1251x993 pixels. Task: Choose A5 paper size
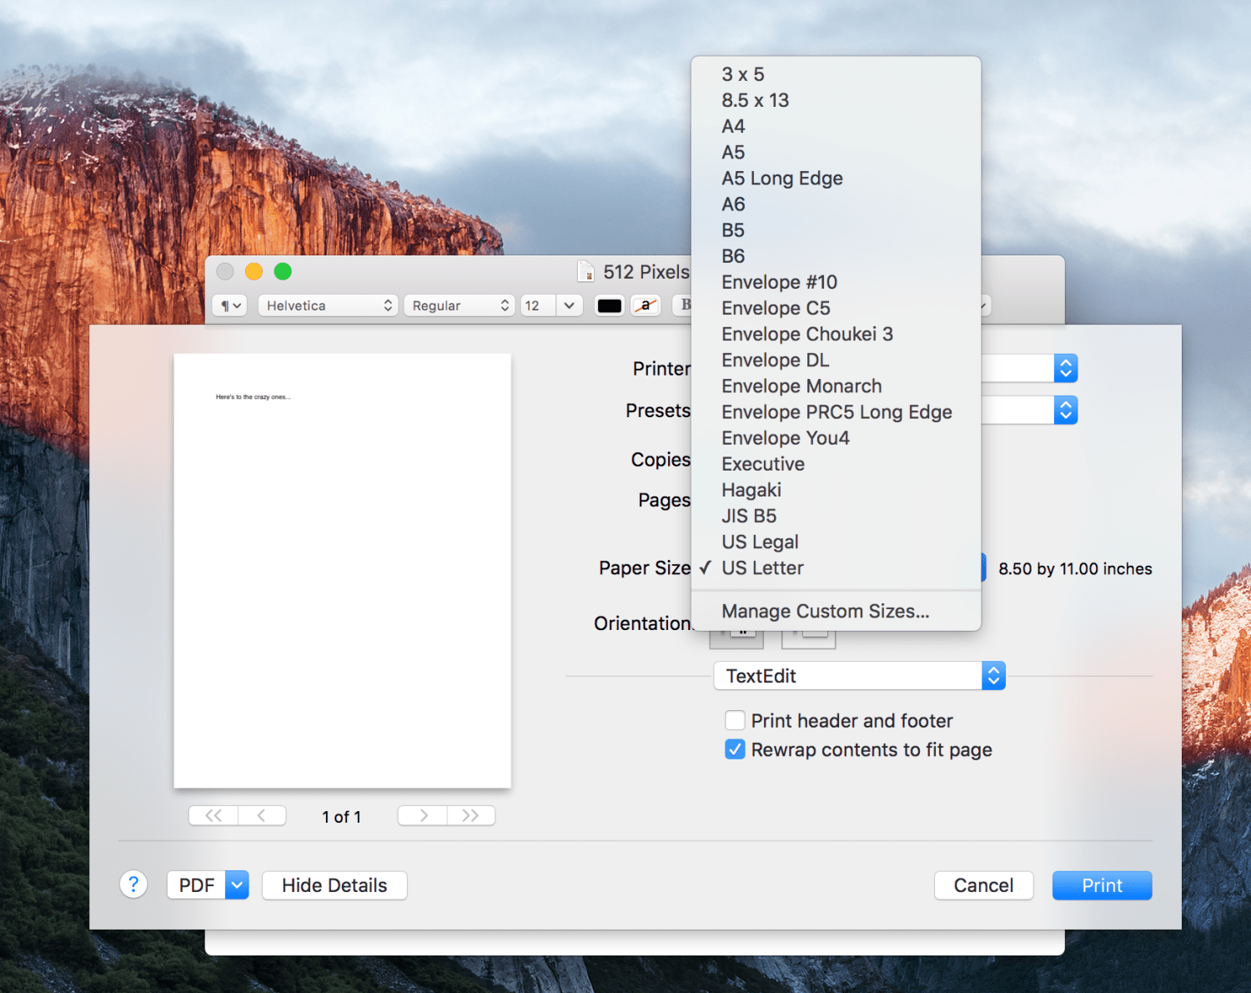(836, 152)
